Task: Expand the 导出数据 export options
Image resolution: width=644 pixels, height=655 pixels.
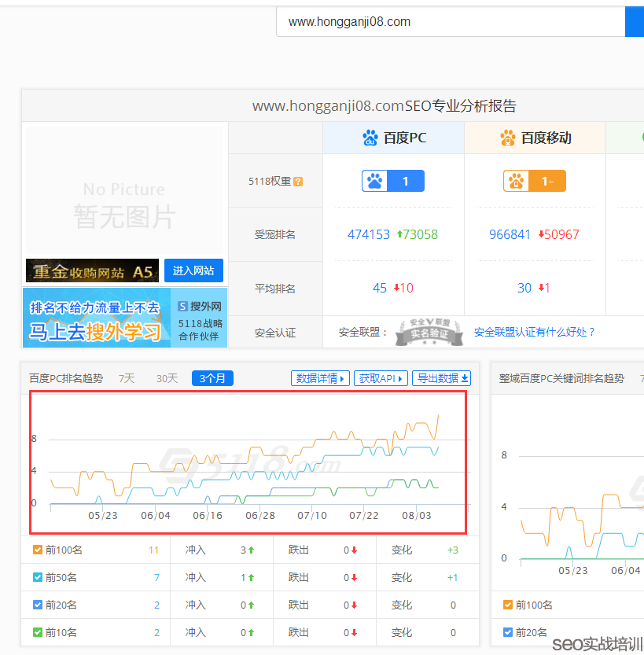Action: point(441,378)
